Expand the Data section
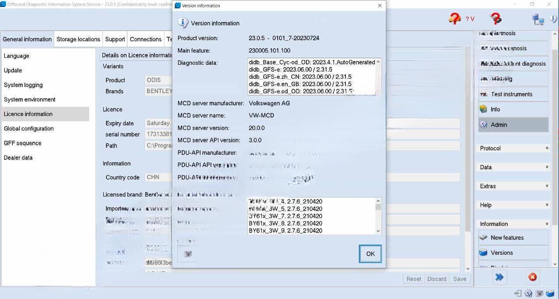The width and height of the screenshot is (559, 299). coord(513,167)
